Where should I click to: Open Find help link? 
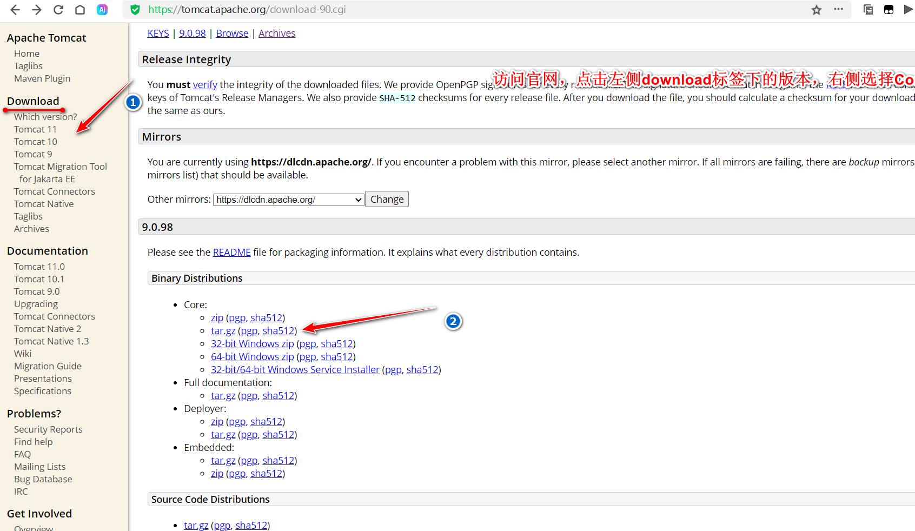34,442
